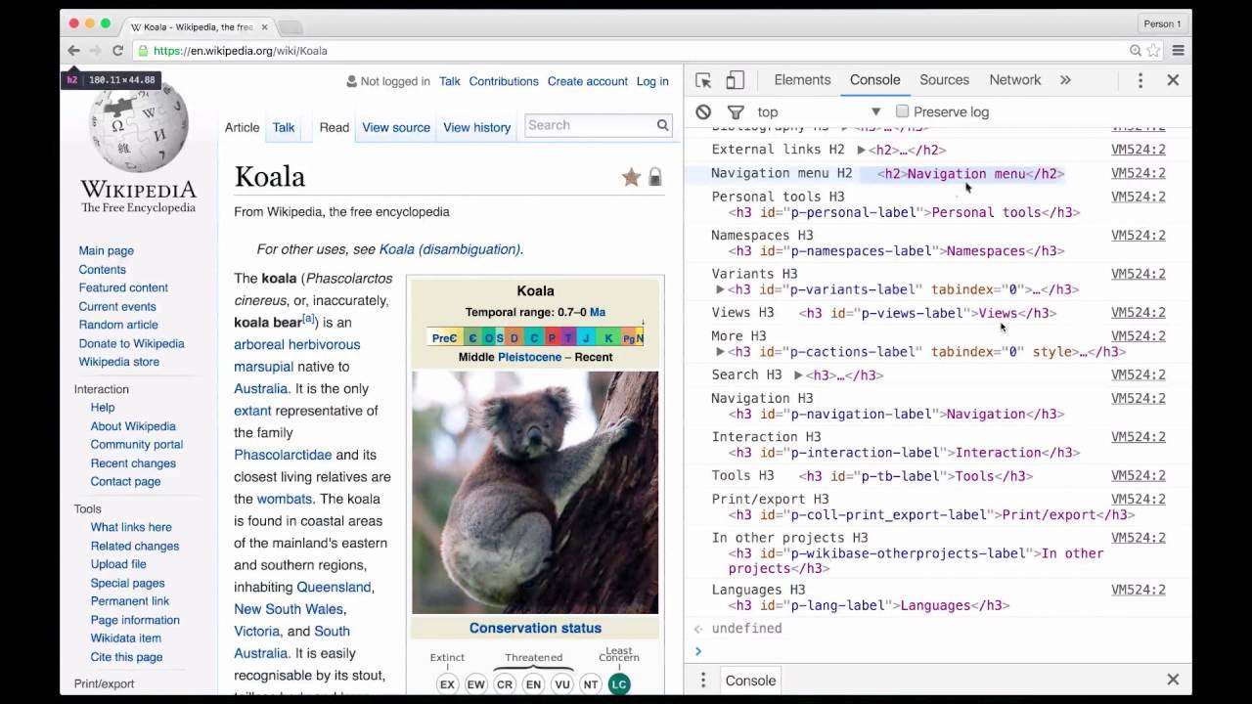This screenshot has height=704, width=1252.
Task: Expand the External links h2 element
Action: 861,150
